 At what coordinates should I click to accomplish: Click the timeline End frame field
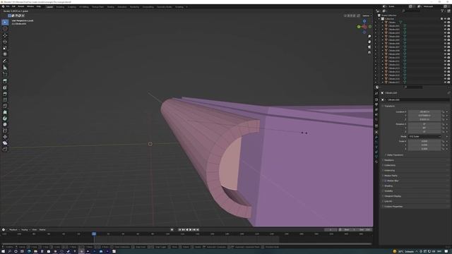click(x=365, y=230)
